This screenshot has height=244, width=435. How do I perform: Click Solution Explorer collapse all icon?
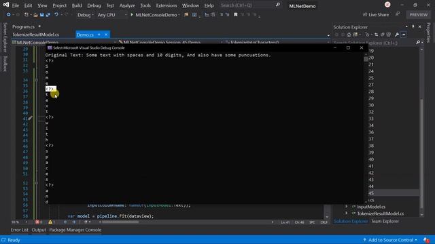click(383, 35)
